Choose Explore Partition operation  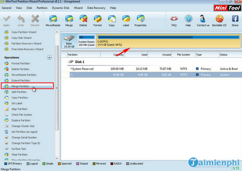pyautogui.click(x=21, y=120)
